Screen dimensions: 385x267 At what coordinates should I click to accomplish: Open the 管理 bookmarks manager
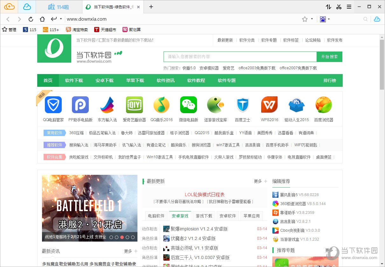[9, 30]
